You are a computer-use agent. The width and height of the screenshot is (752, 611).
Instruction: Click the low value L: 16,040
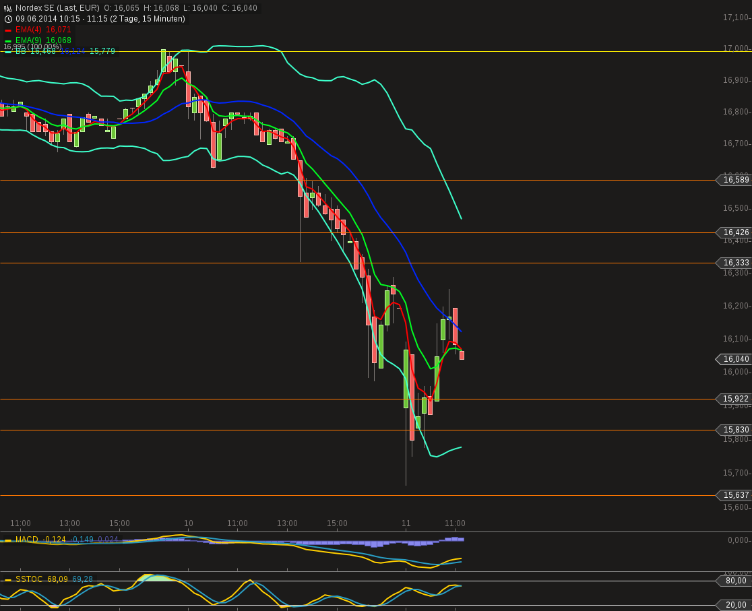[x=200, y=8]
